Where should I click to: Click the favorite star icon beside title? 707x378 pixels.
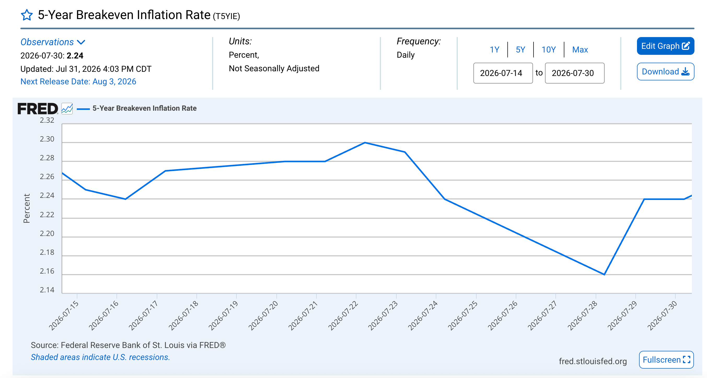tap(27, 15)
